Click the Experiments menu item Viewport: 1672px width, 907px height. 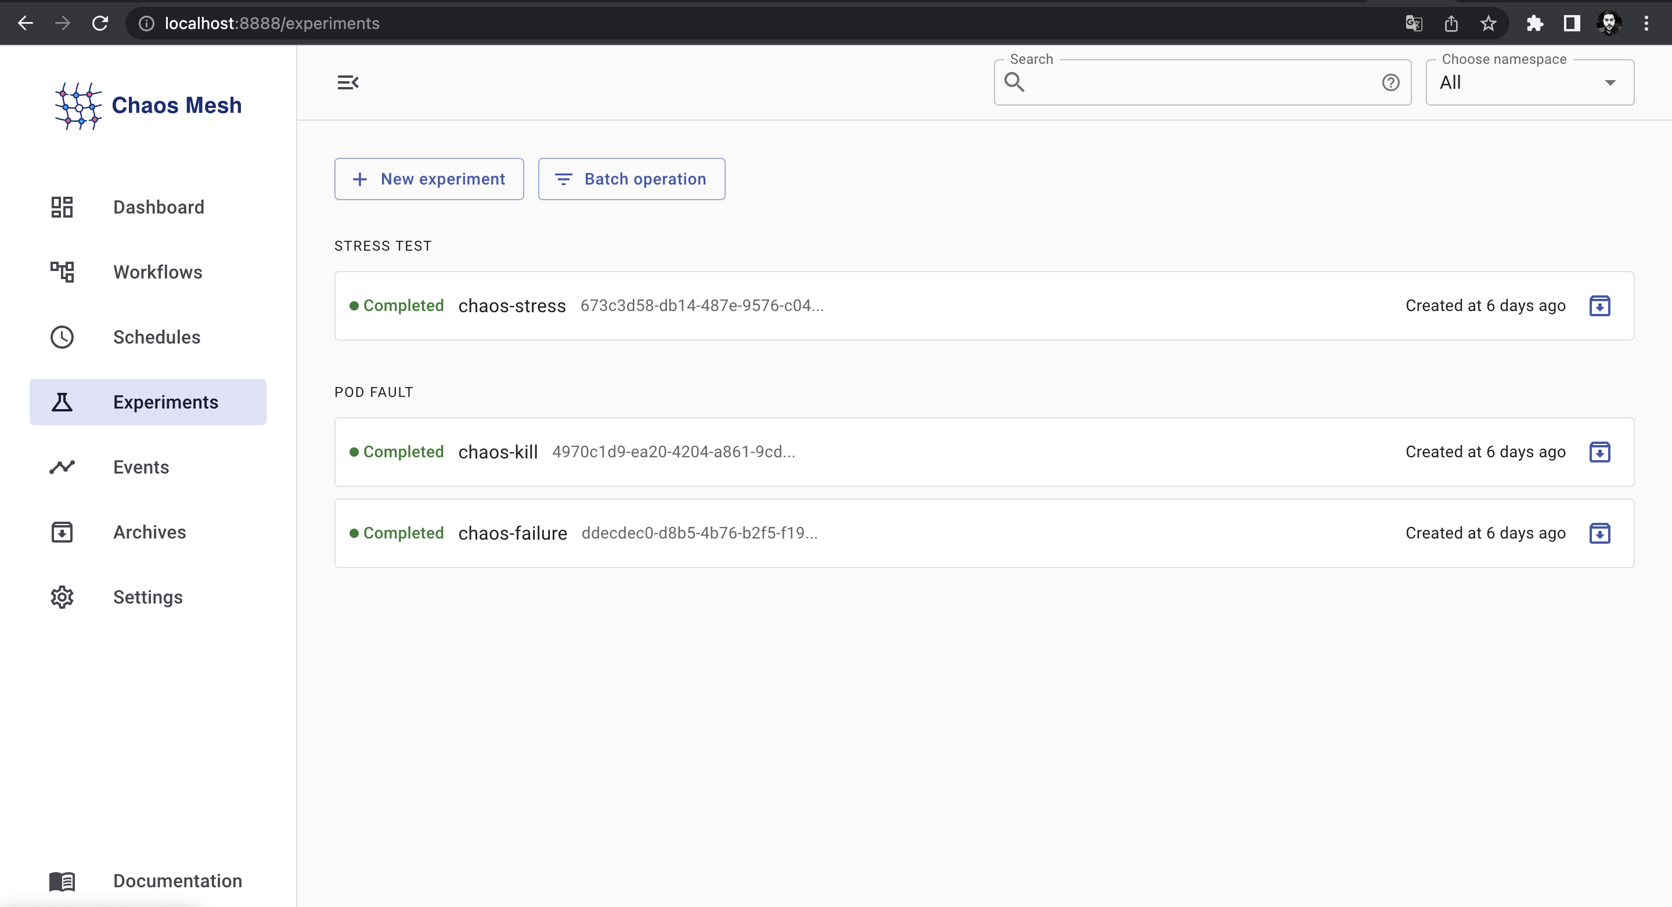pos(165,402)
